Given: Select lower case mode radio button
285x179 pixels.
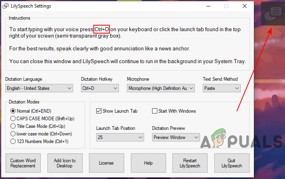Looking at the screenshot, I should point(13,134).
